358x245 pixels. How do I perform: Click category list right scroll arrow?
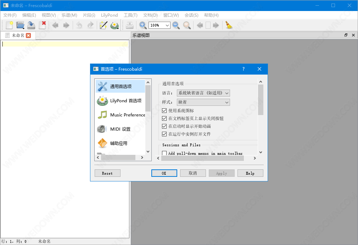(x=142, y=157)
